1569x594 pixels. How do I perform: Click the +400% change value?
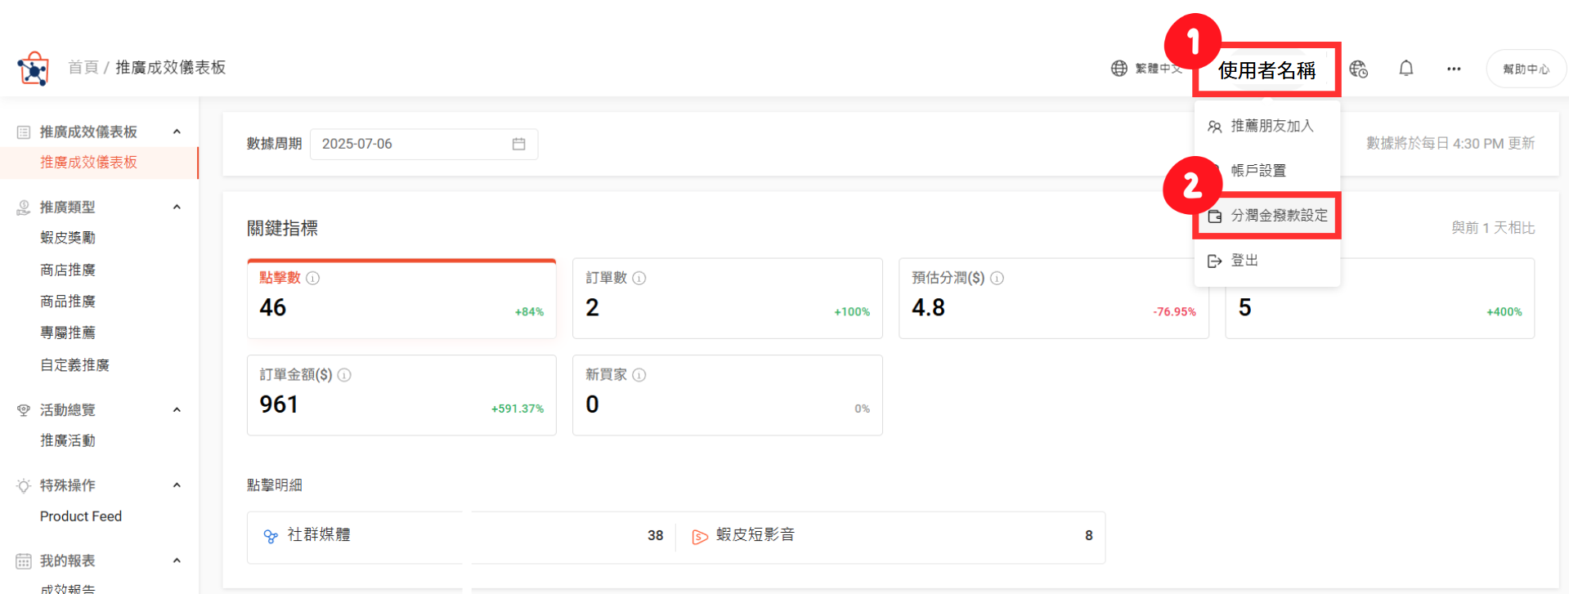tap(1504, 312)
